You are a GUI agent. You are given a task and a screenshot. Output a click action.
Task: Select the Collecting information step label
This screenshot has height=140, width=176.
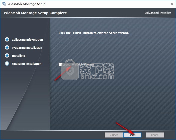coord(27,40)
